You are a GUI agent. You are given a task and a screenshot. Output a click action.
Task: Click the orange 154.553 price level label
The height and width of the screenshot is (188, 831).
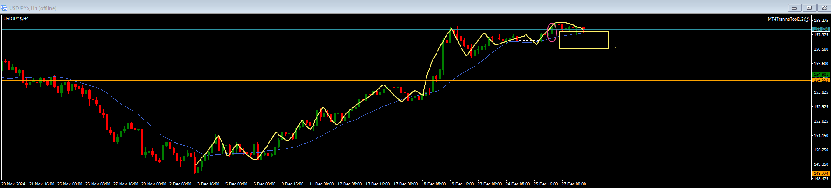pos(820,80)
